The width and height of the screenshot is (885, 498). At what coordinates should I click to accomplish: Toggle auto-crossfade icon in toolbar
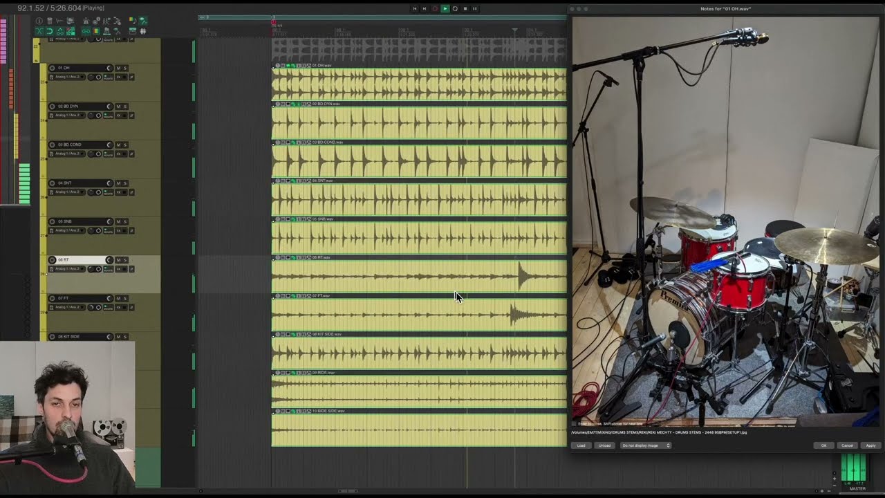[39, 31]
